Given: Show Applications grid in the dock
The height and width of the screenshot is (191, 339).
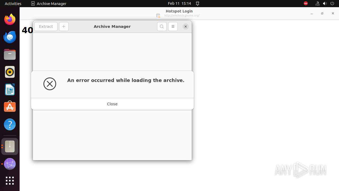Looking at the screenshot, I should pos(10,181).
